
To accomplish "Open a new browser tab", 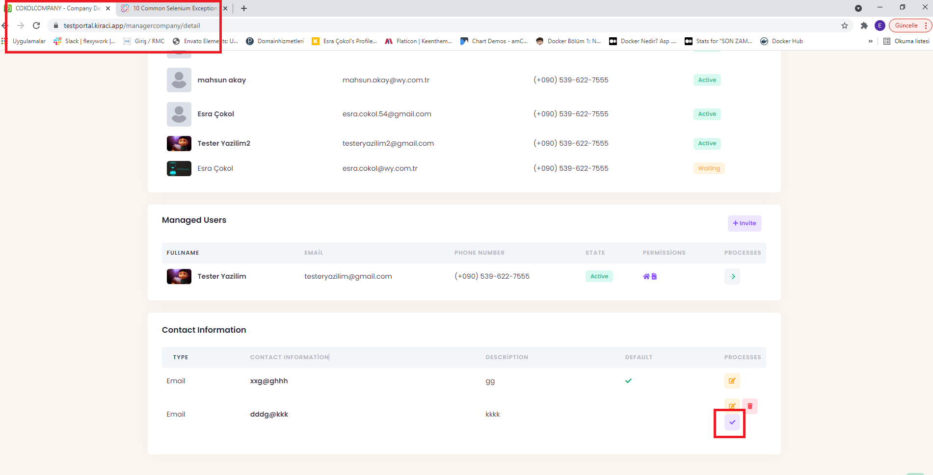I will click(x=244, y=8).
